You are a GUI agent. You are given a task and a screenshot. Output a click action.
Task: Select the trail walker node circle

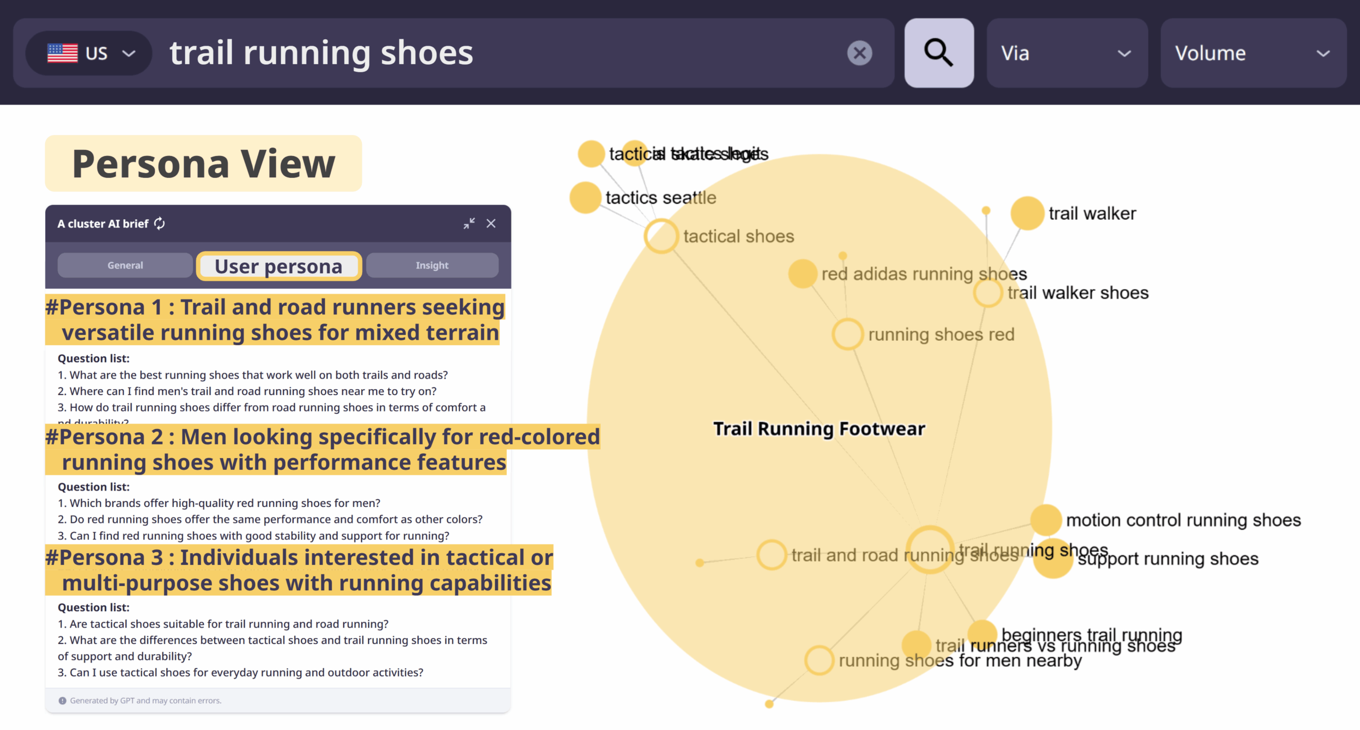tap(1027, 213)
